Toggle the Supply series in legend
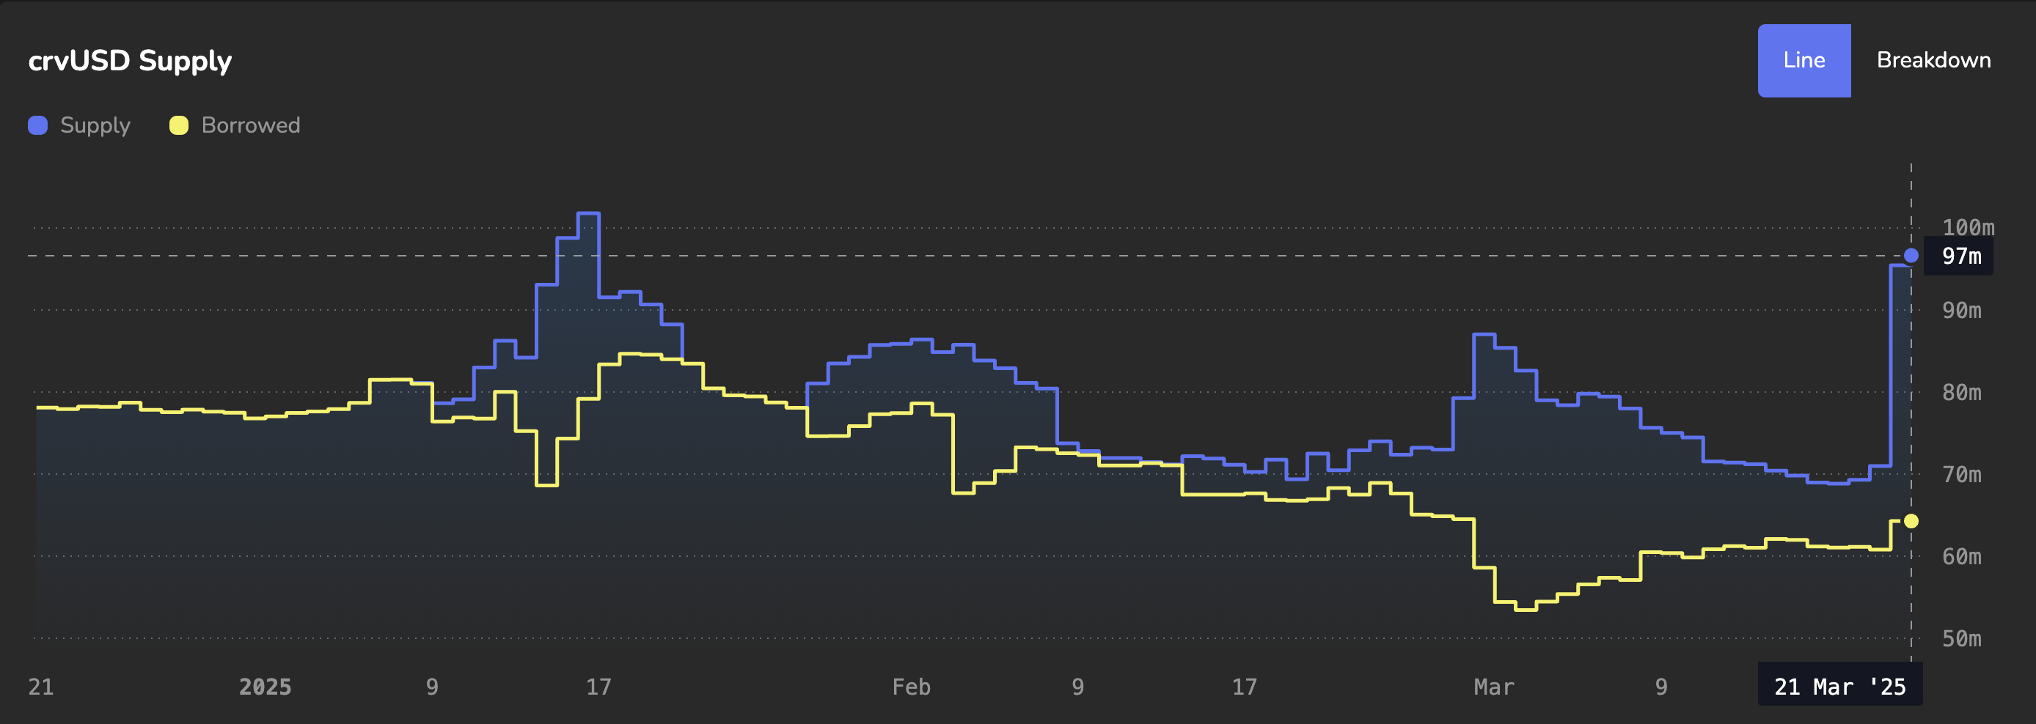 pyautogui.click(x=79, y=125)
